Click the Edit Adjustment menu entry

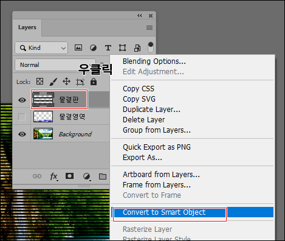153,72
